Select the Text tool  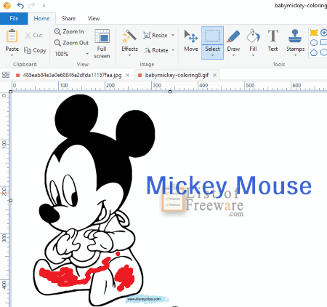click(x=272, y=41)
